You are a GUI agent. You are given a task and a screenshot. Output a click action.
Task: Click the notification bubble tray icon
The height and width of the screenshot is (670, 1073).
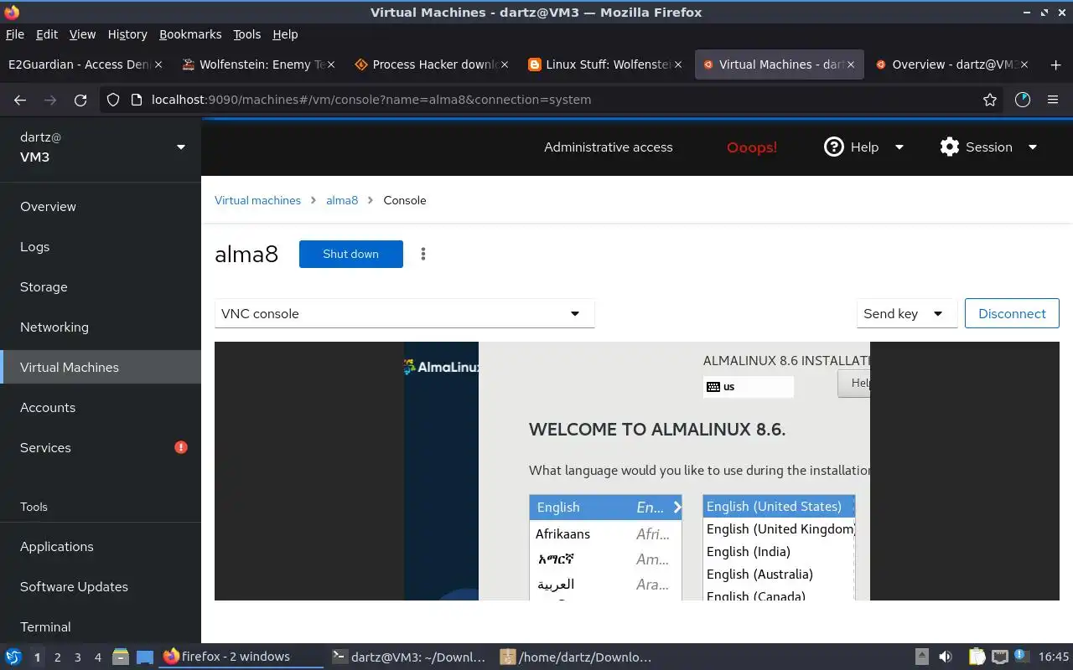pyautogui.click(x=1021, y=656)
